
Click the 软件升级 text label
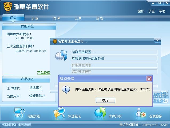[x=115, y=116]
